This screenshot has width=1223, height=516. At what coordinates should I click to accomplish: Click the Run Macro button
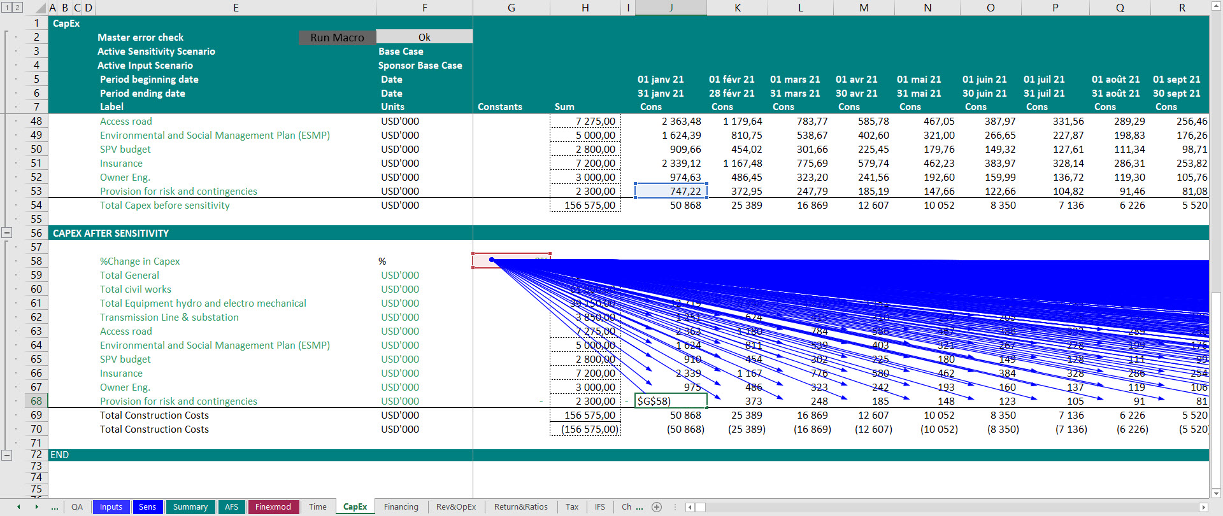[338, 38]
